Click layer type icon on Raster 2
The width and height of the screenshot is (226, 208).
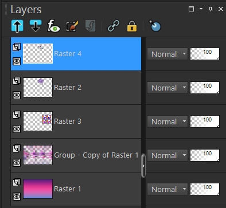tap(17, 81)
